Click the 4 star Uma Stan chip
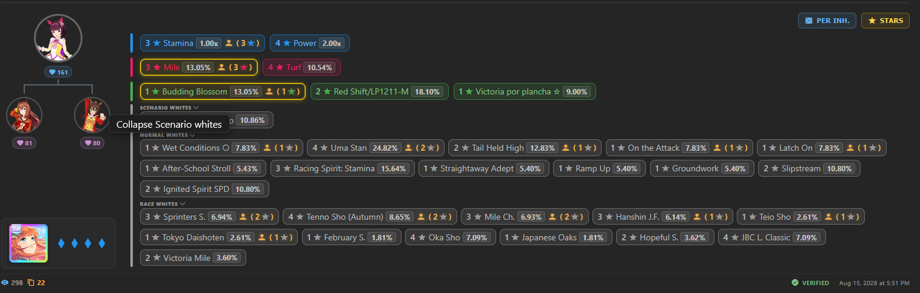 pos(375,148)
